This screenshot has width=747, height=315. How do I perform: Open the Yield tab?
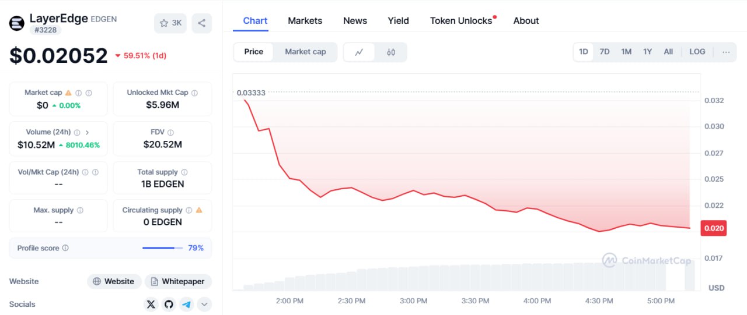[399, 20]
